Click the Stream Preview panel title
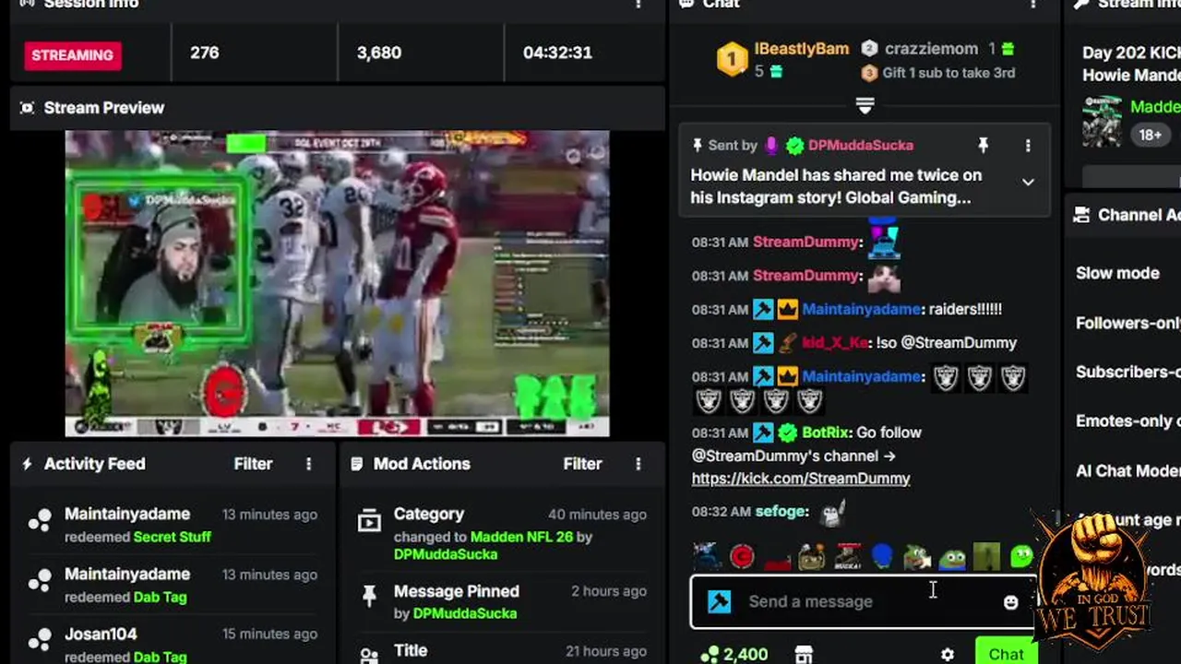1181x664 pixels. point(104,108)
